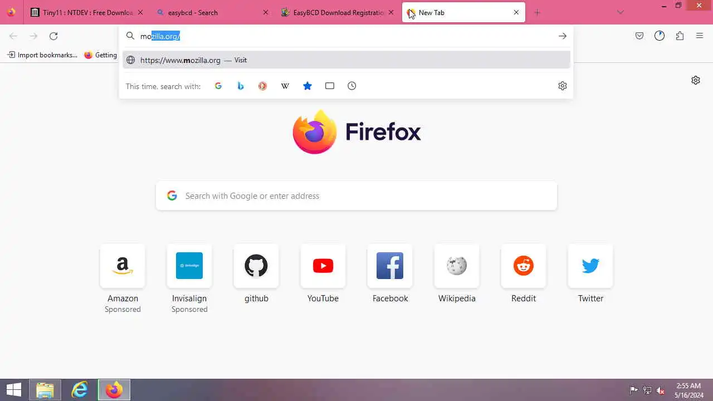Search this time with Google
This screenshot has width=713, height=401.
[218, 86]
